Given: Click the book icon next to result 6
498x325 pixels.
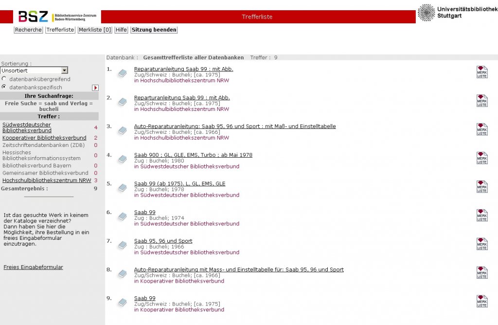Looking at the screenshot, I should pyautogui.click(x=123, y=217).
